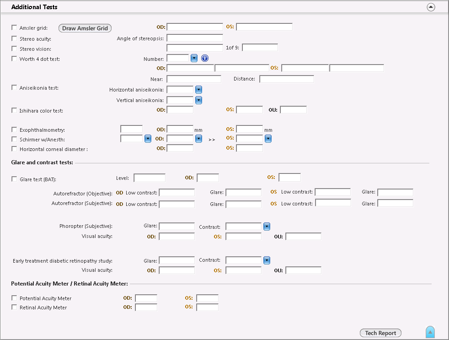The image size is (449, 340).
Task: Click the Ishihara OU input field
Action: 293,109
